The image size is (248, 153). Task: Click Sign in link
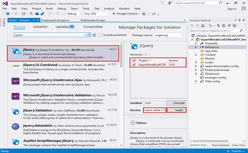coord(232,9)
